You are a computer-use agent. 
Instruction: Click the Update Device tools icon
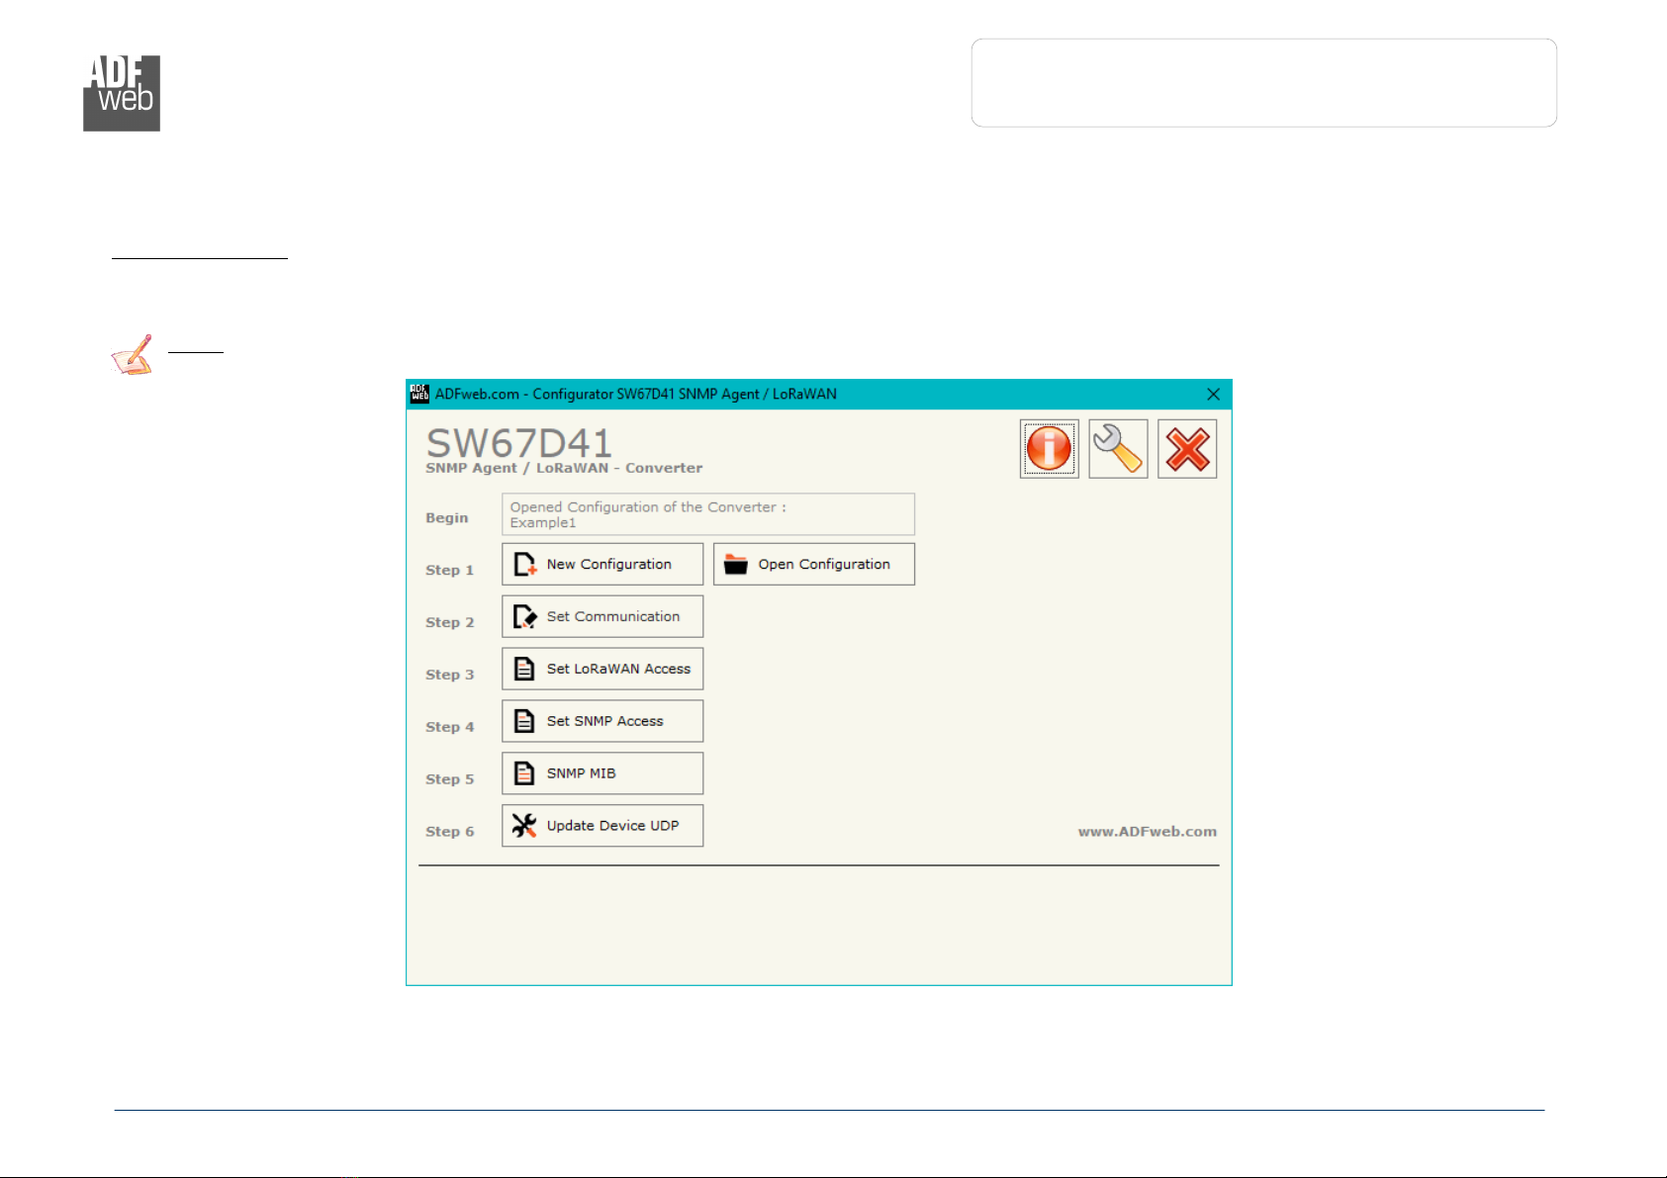[524, 826]
